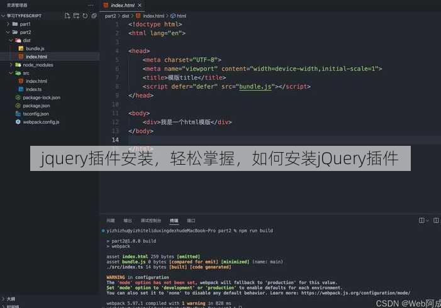Collapse the part2 folder
Image resolution: width=441 pixels, height=308 pixels.
[8, 32]
